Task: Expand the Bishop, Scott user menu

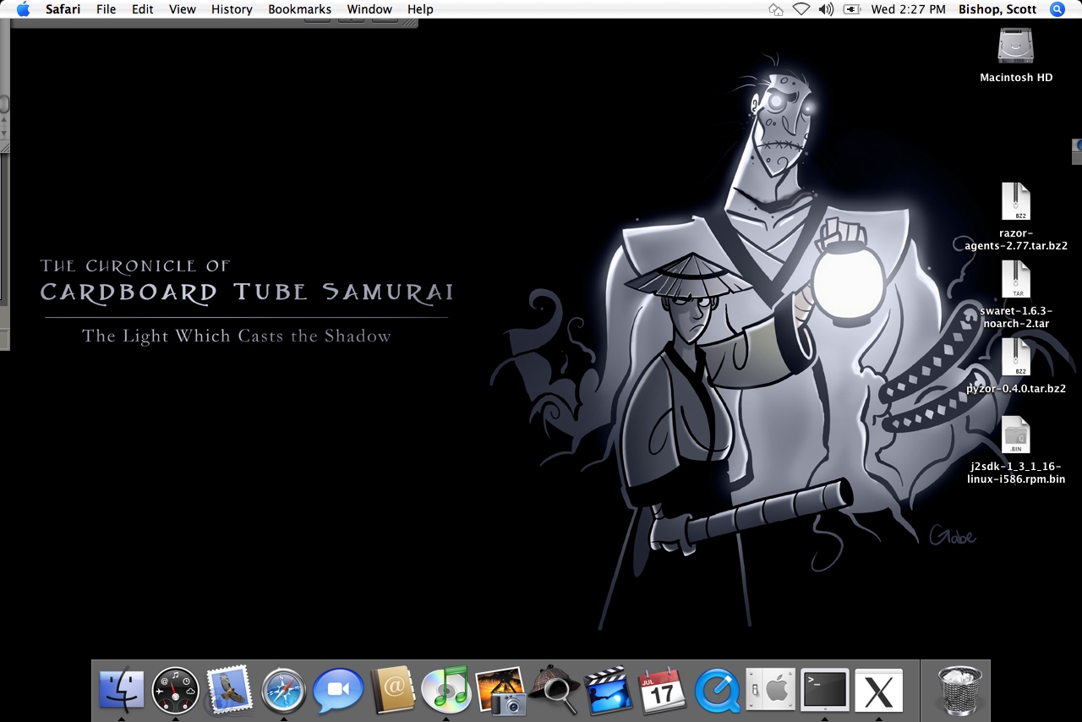Action: 997,9
